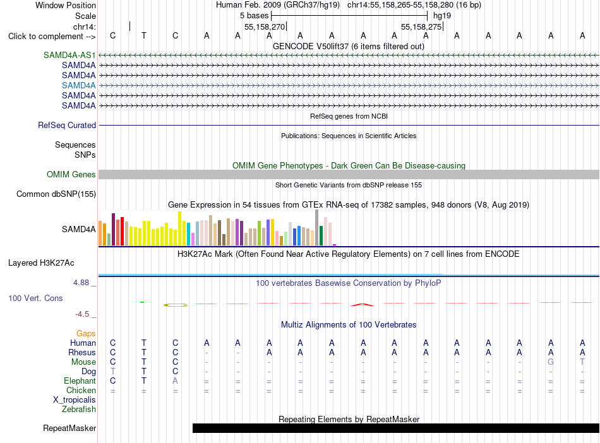Select the X_tropicalis species label

click(75, 400)
